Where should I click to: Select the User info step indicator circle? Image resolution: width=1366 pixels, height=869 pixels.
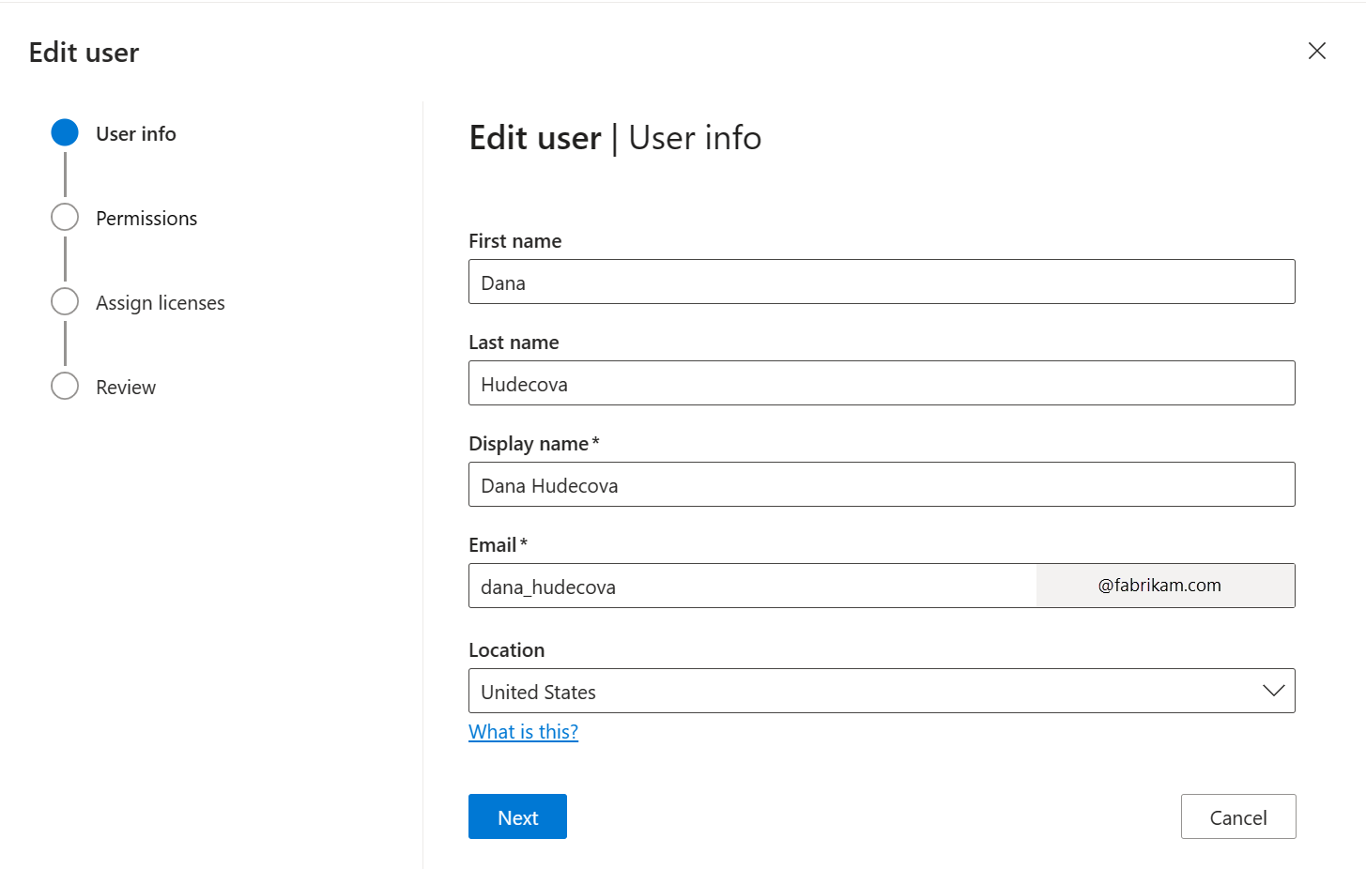point(65,132)
